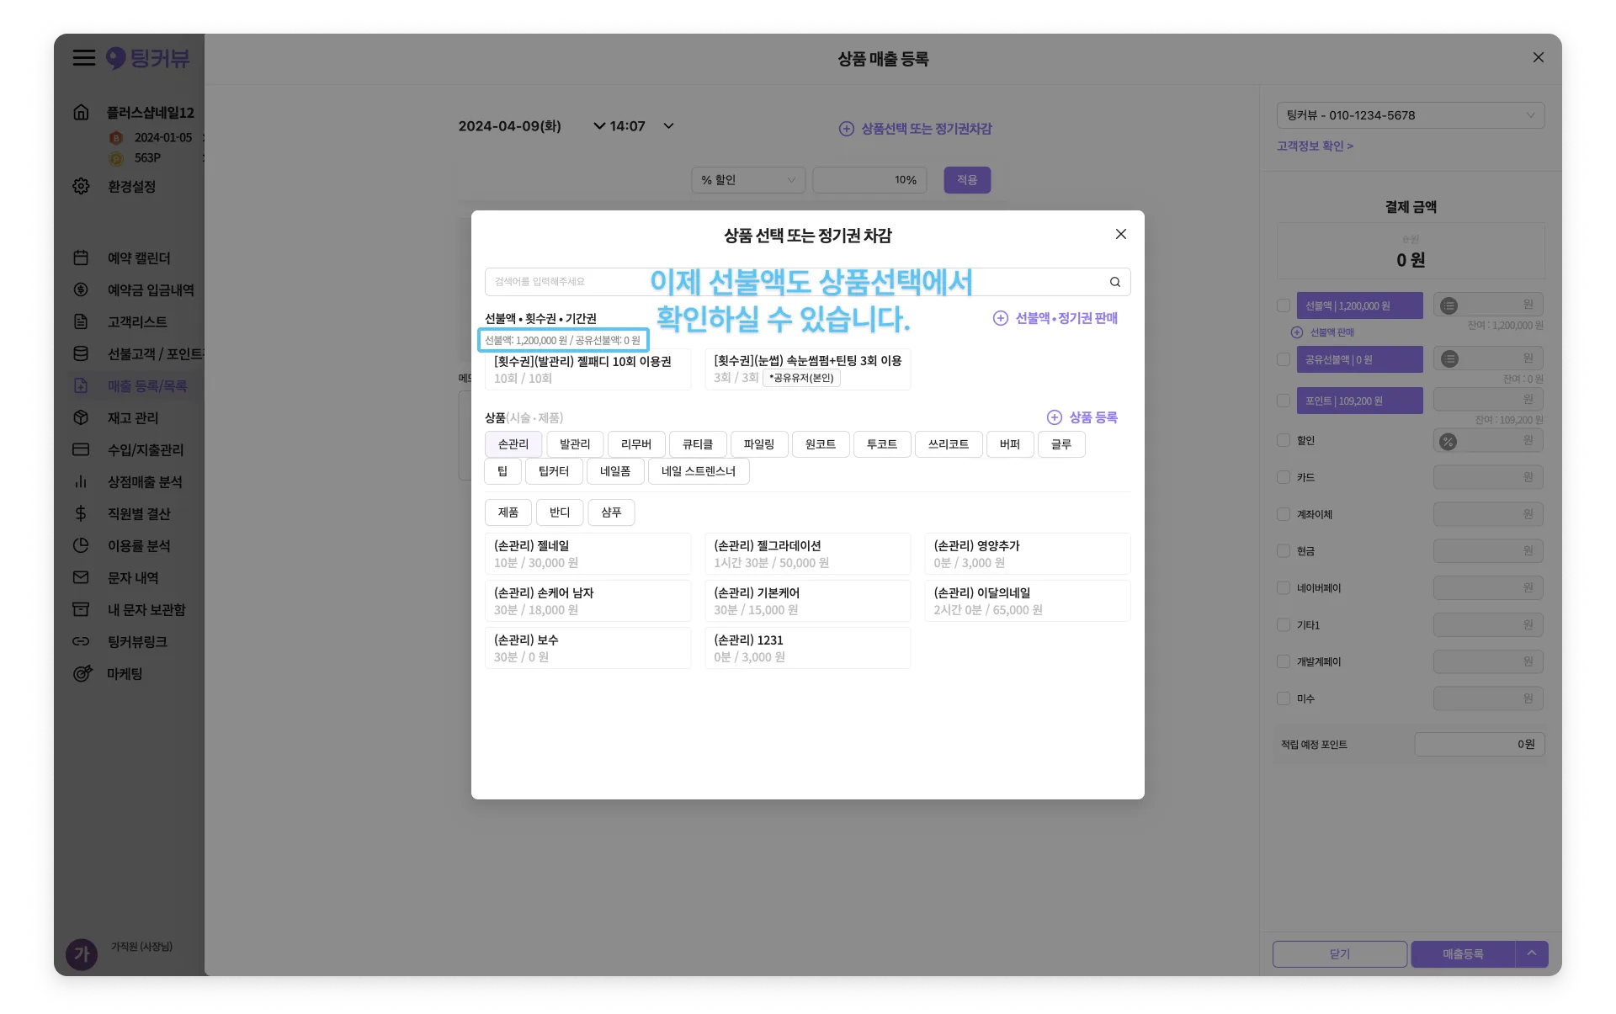Expand the arrow beside 매출등록 button
Screen dimensions: 1616x1014
[1531, 953]
